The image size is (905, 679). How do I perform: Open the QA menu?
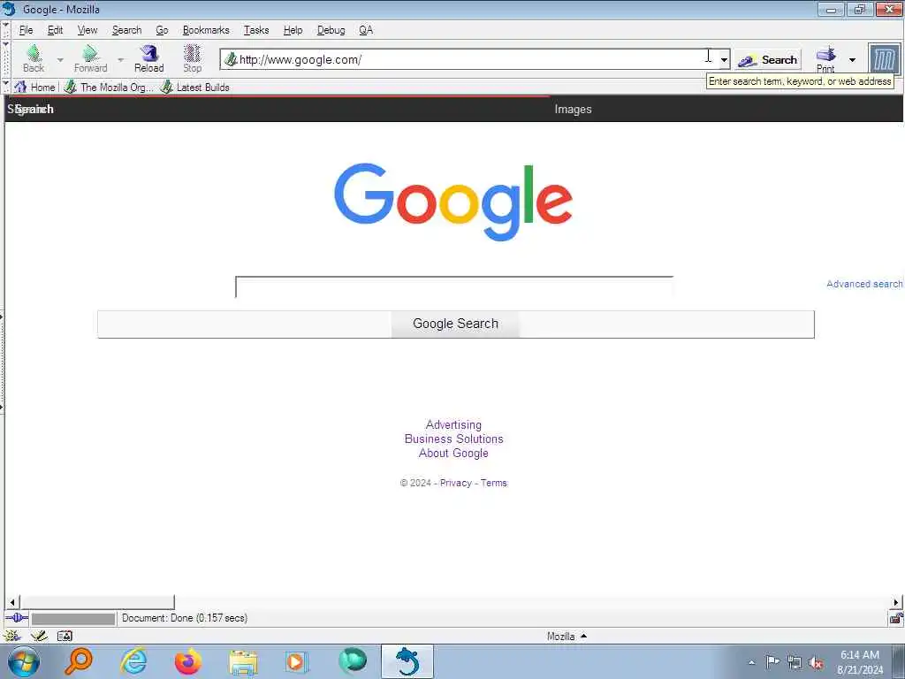[366, 30]
